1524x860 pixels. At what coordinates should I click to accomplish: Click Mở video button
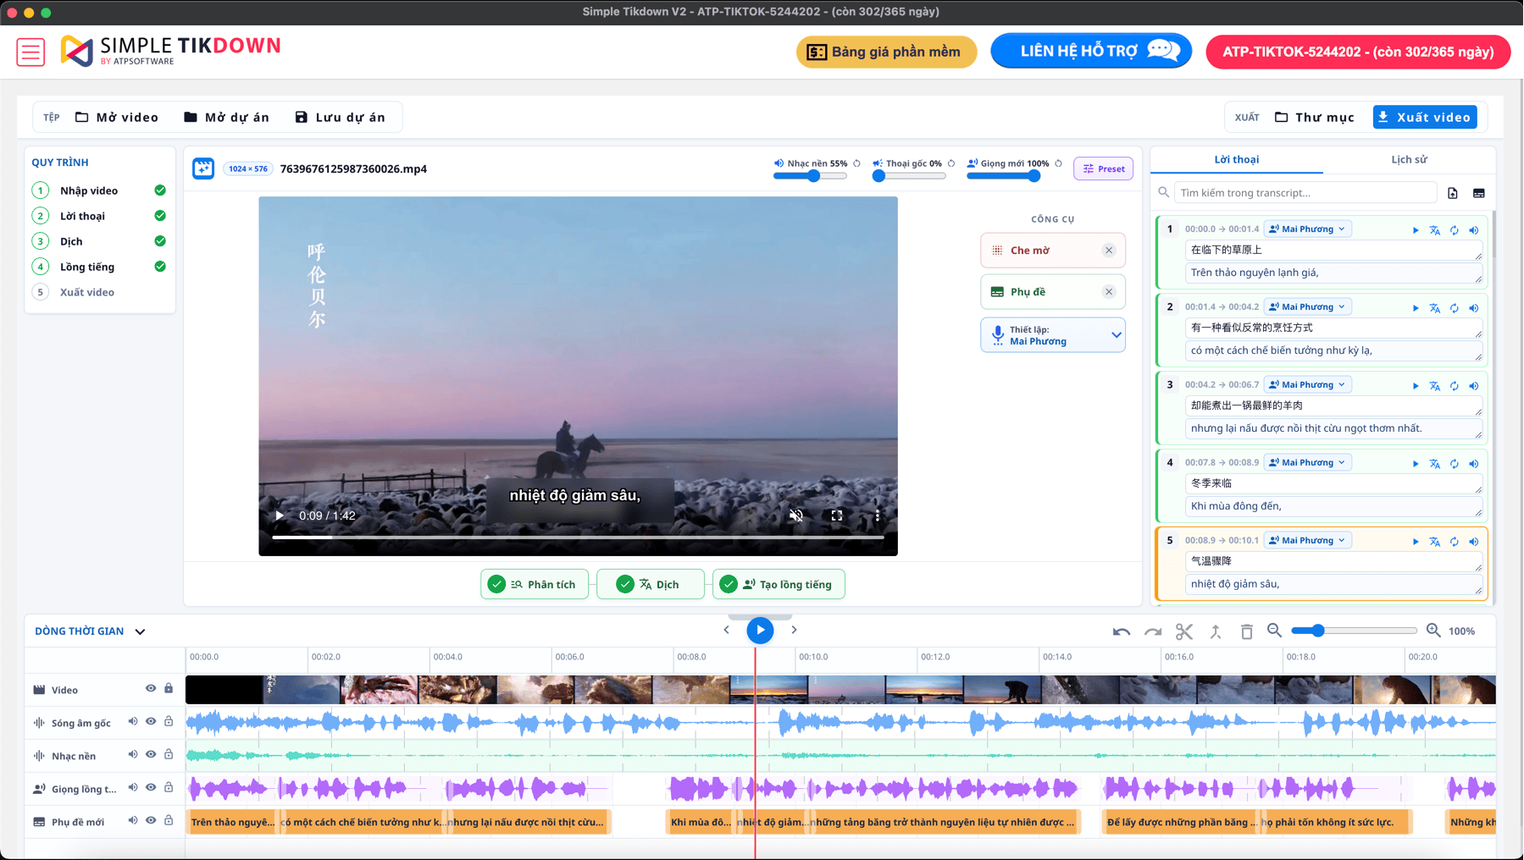click(x=117, y=118)
